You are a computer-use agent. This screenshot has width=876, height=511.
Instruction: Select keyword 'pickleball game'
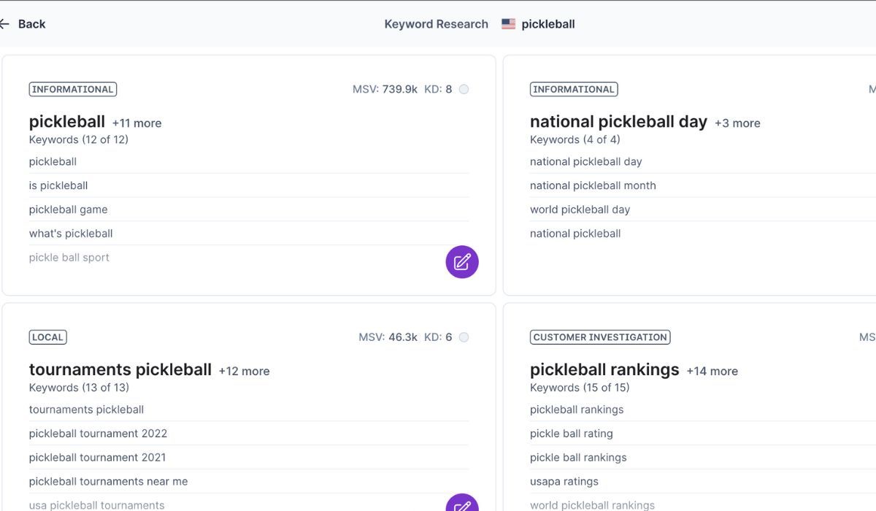pyautogui.click(x=68, y=210)
